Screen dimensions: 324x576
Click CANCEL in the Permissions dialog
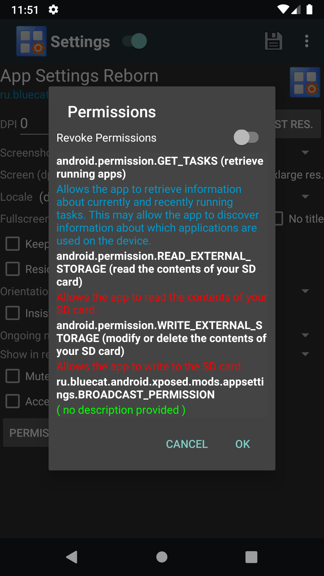pos(187,444)
